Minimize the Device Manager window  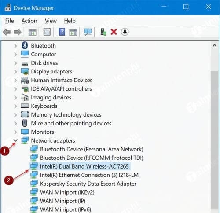[164, 7]
